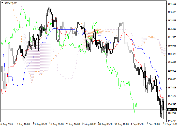Click the 160.325 price axis label

[172, 54]
